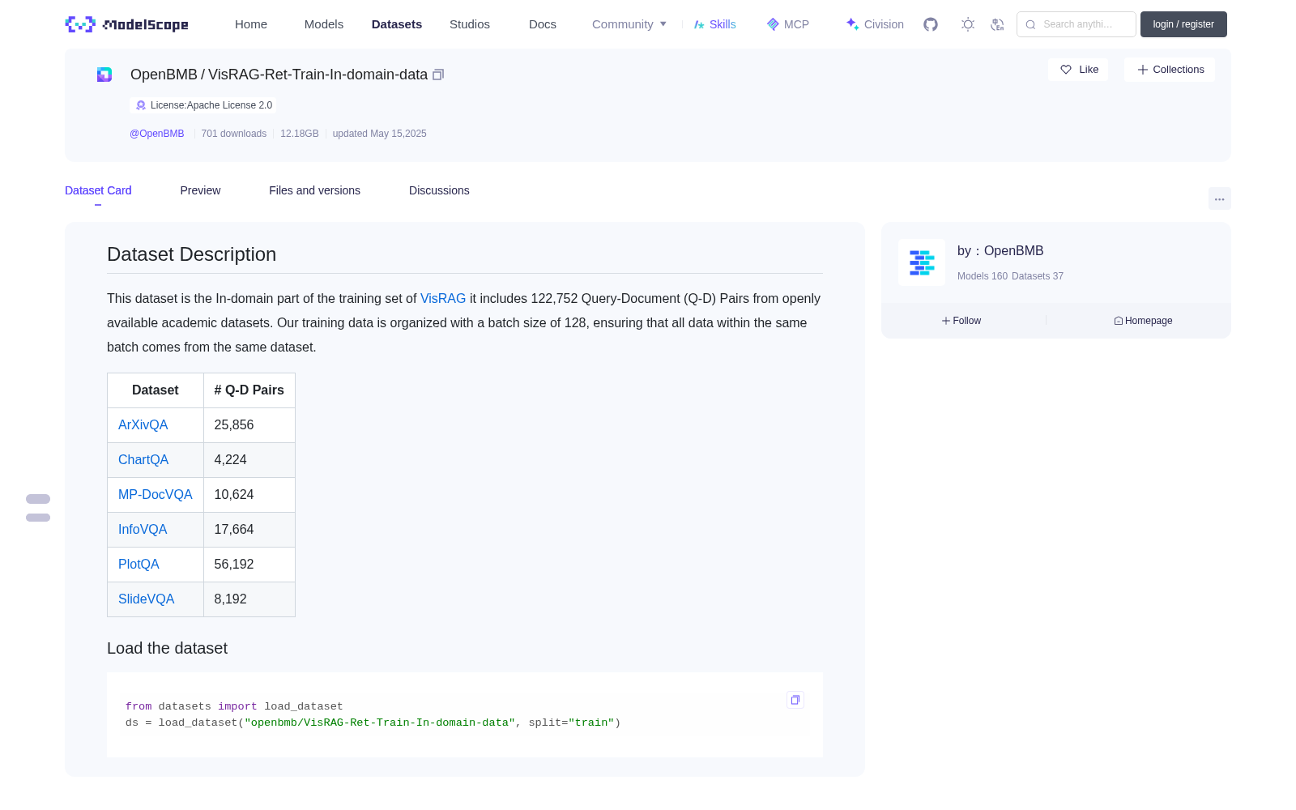Open the SlideVQA dataset link
Viewport: 1296px width, 810px height.
point(147,599)
